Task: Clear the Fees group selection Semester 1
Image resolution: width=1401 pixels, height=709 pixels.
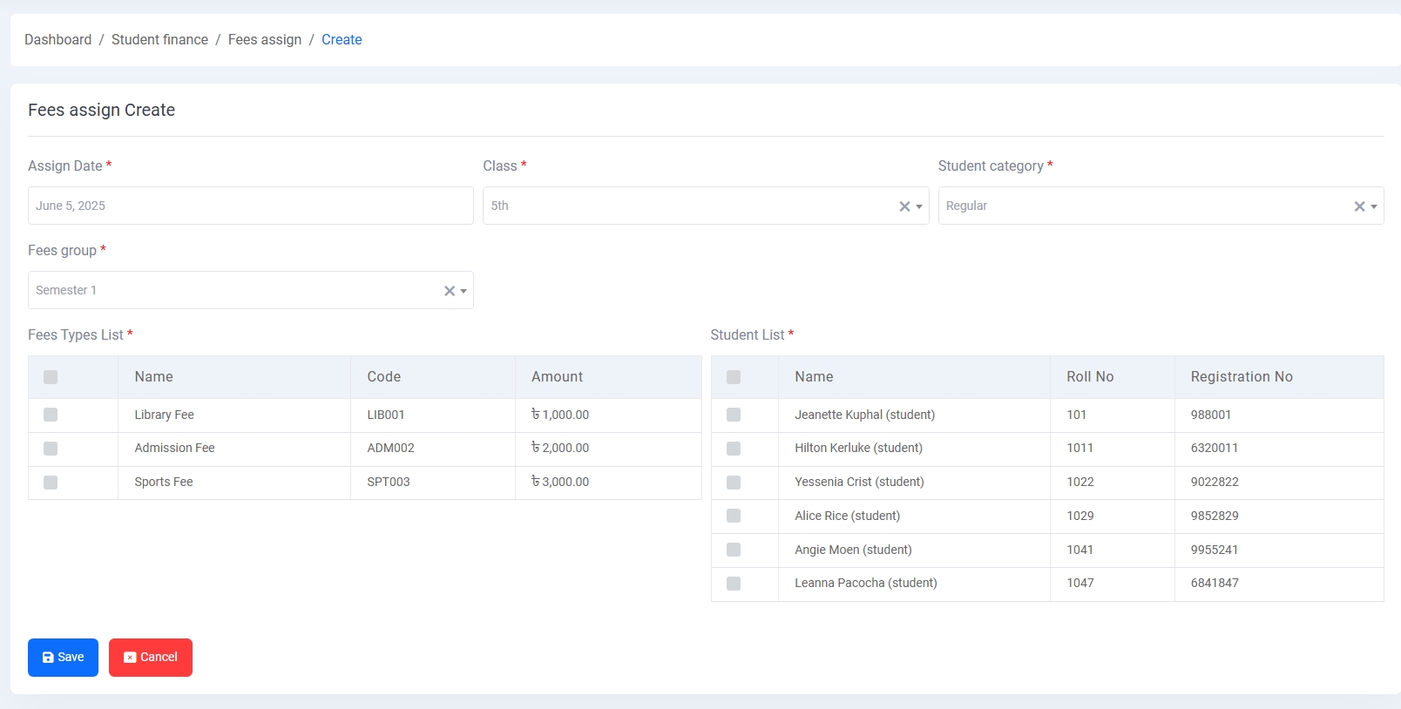Action: [450, 291]
